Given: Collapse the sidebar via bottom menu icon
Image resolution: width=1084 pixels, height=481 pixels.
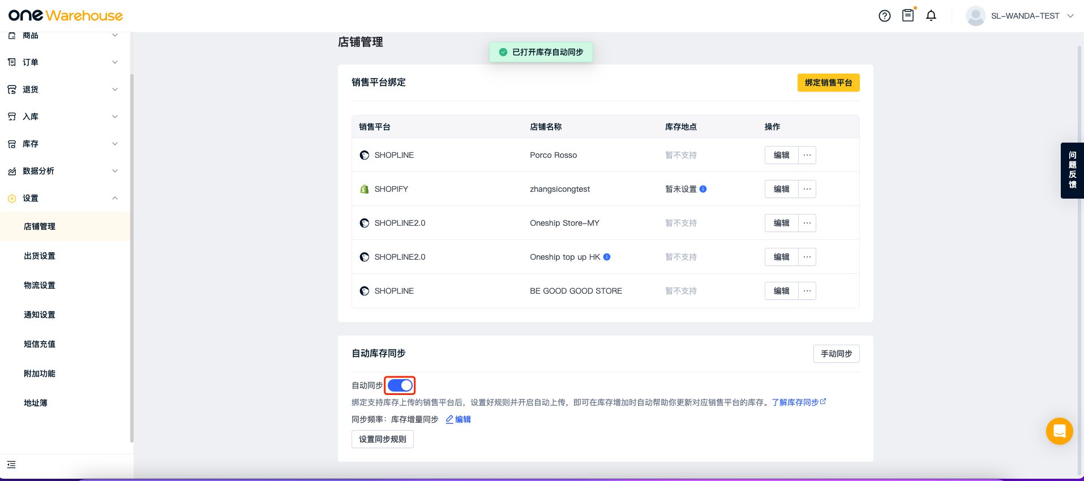Looking at the screenshot, I should click(x=11, y=465).
